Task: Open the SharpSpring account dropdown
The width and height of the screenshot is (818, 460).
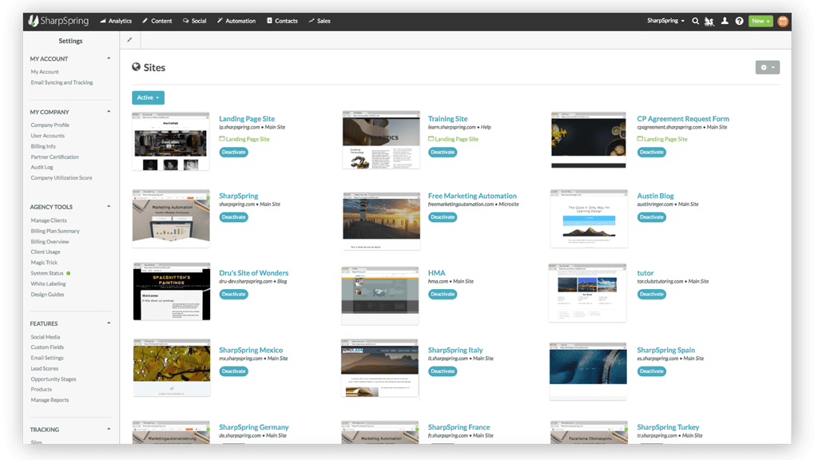Action: click(x=665, y=21)
